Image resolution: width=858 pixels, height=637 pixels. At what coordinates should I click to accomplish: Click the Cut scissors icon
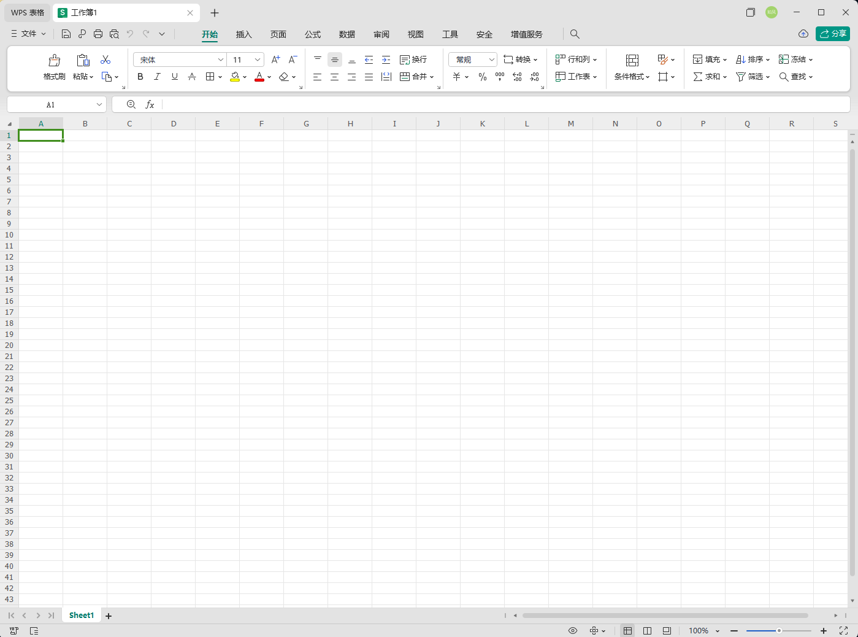tap(105, 60)
